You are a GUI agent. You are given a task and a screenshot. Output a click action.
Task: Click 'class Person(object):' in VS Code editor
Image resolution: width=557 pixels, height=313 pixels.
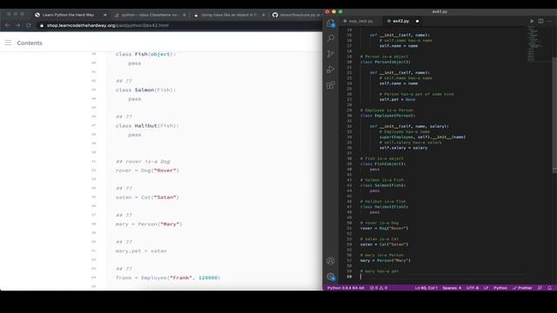[x=385, y=62]
